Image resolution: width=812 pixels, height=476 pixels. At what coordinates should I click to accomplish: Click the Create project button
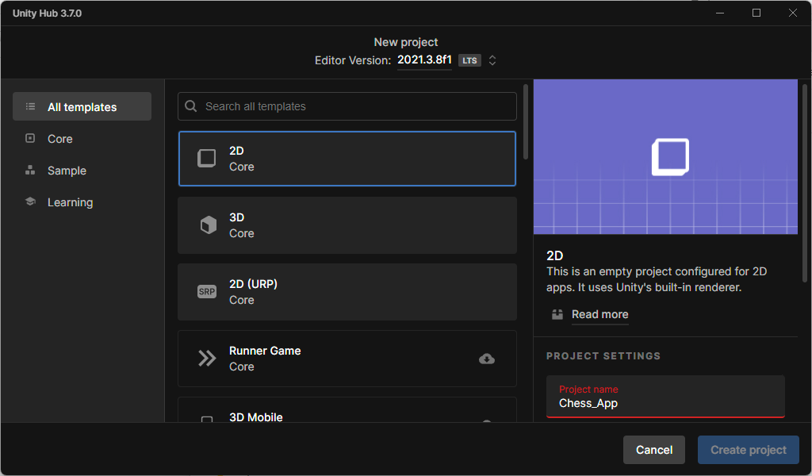click(749, 450)
